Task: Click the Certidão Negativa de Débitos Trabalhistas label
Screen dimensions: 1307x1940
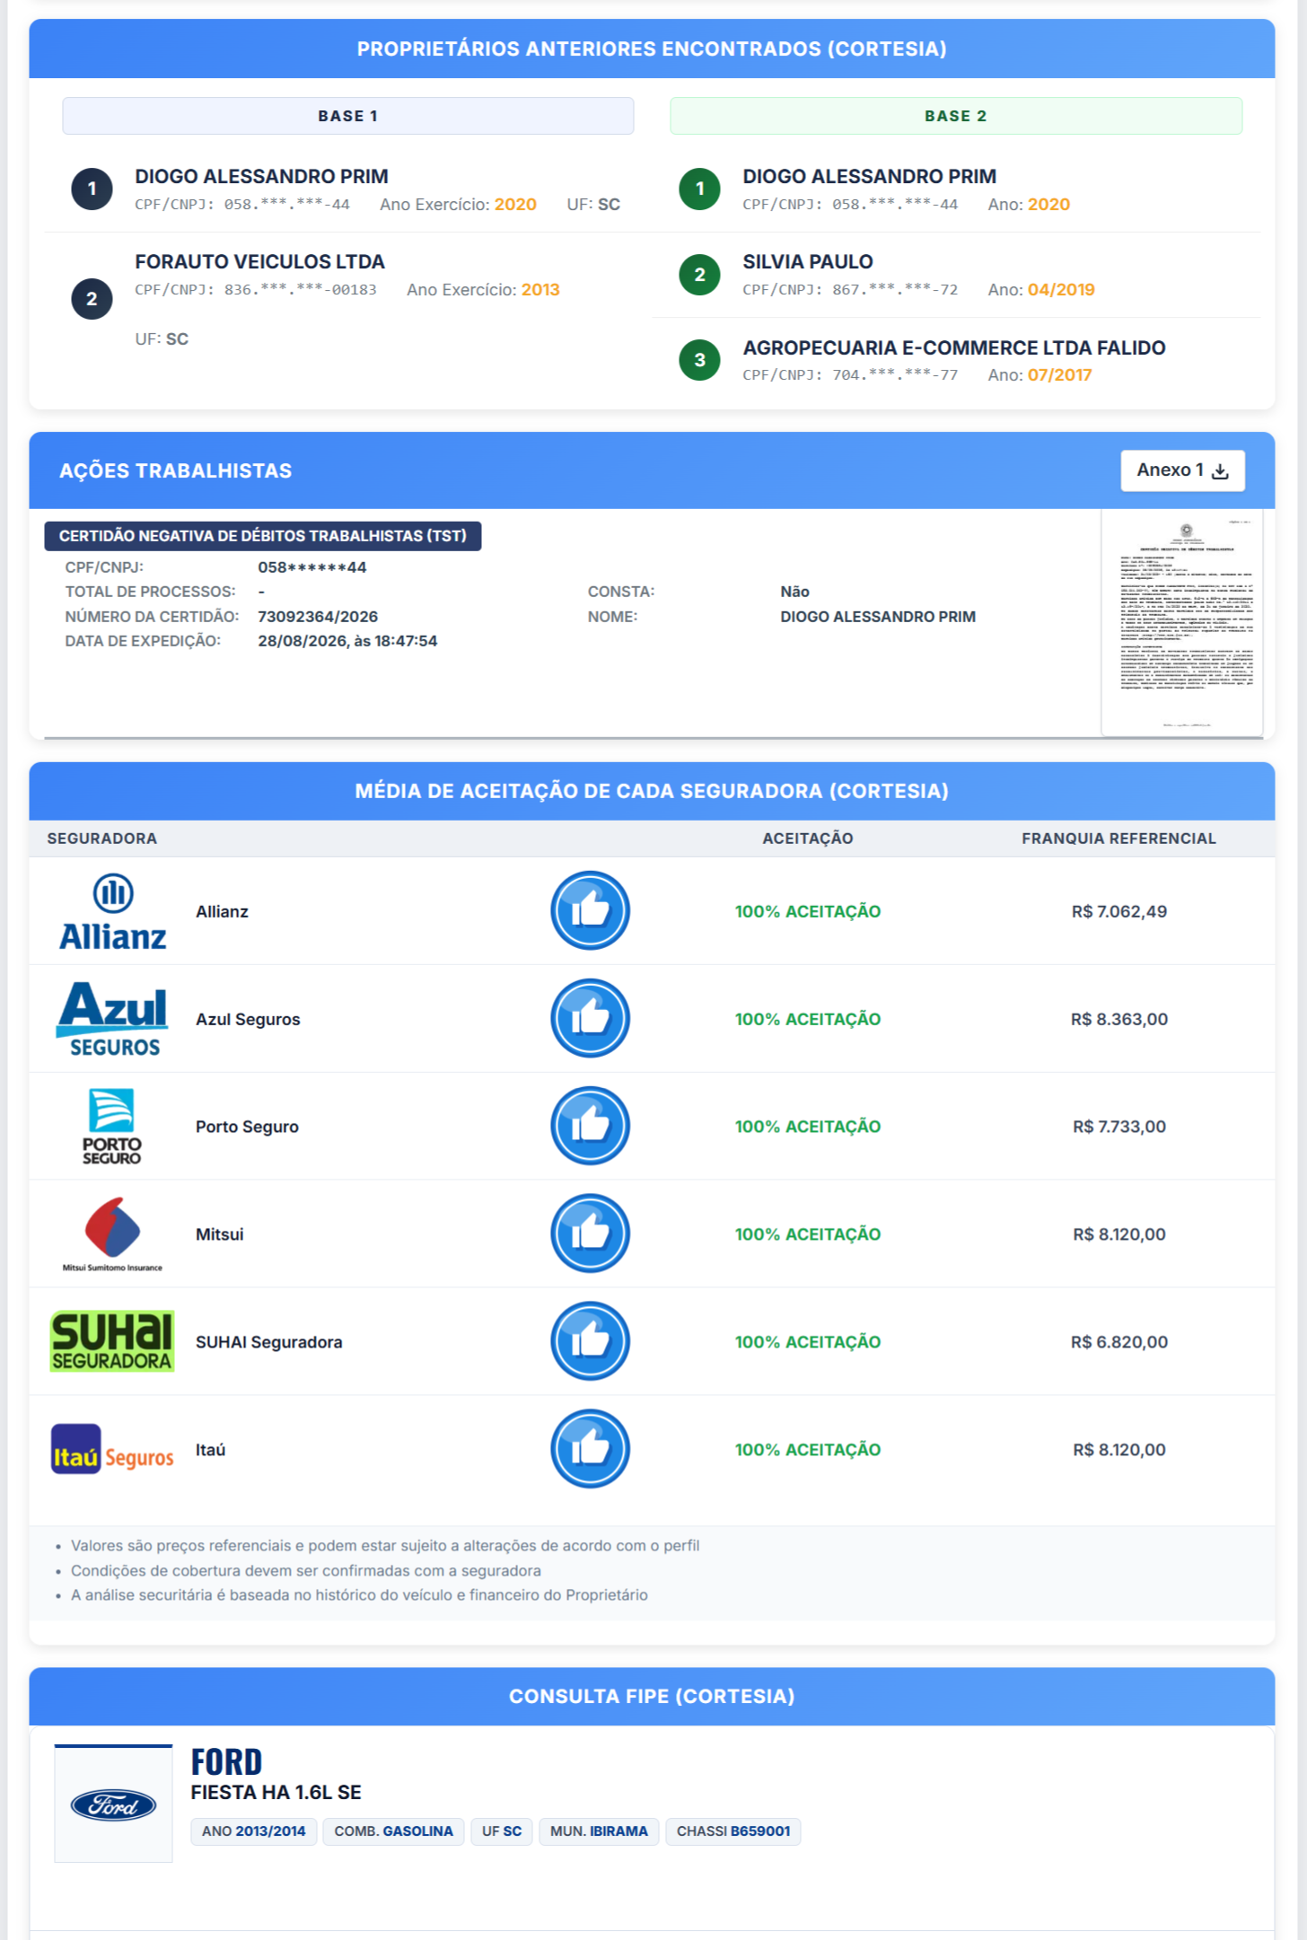Action: click(263, 536)
